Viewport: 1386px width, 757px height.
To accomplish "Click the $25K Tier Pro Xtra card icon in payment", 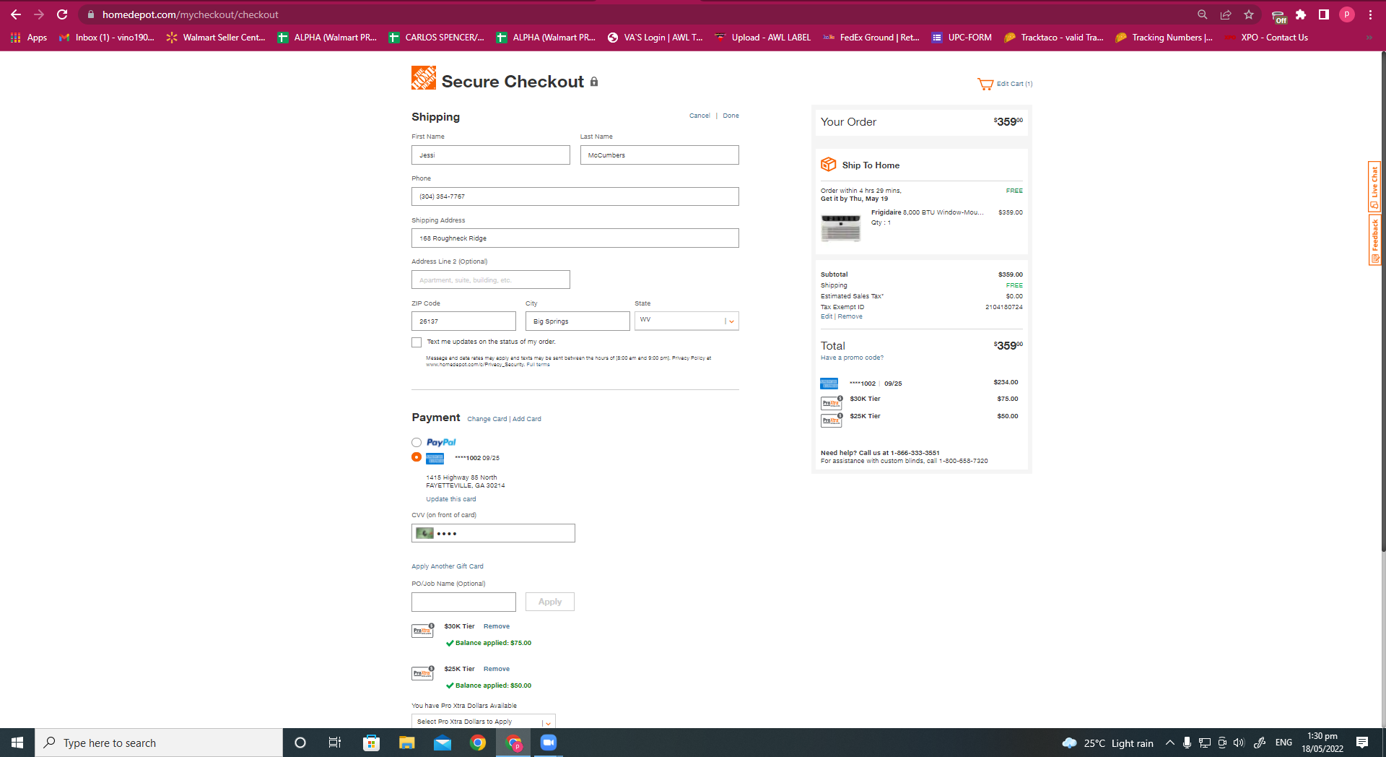I will pyautogui.click(x=423, y=672).
